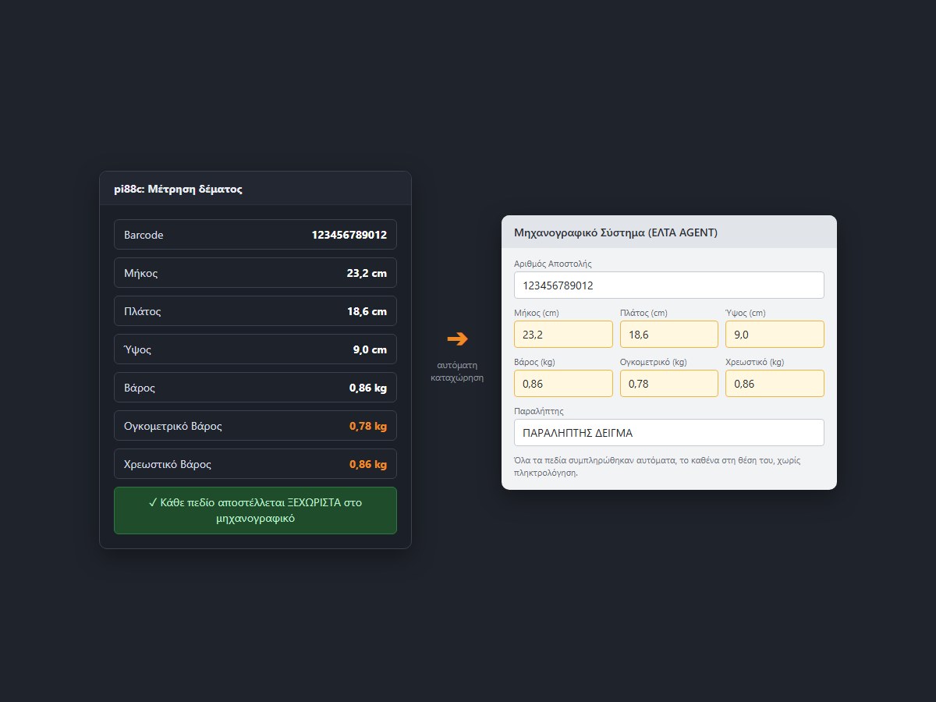Click the αυτόματη καταχώρηση caption
The image size is (936, 702).
pos(458,371)
